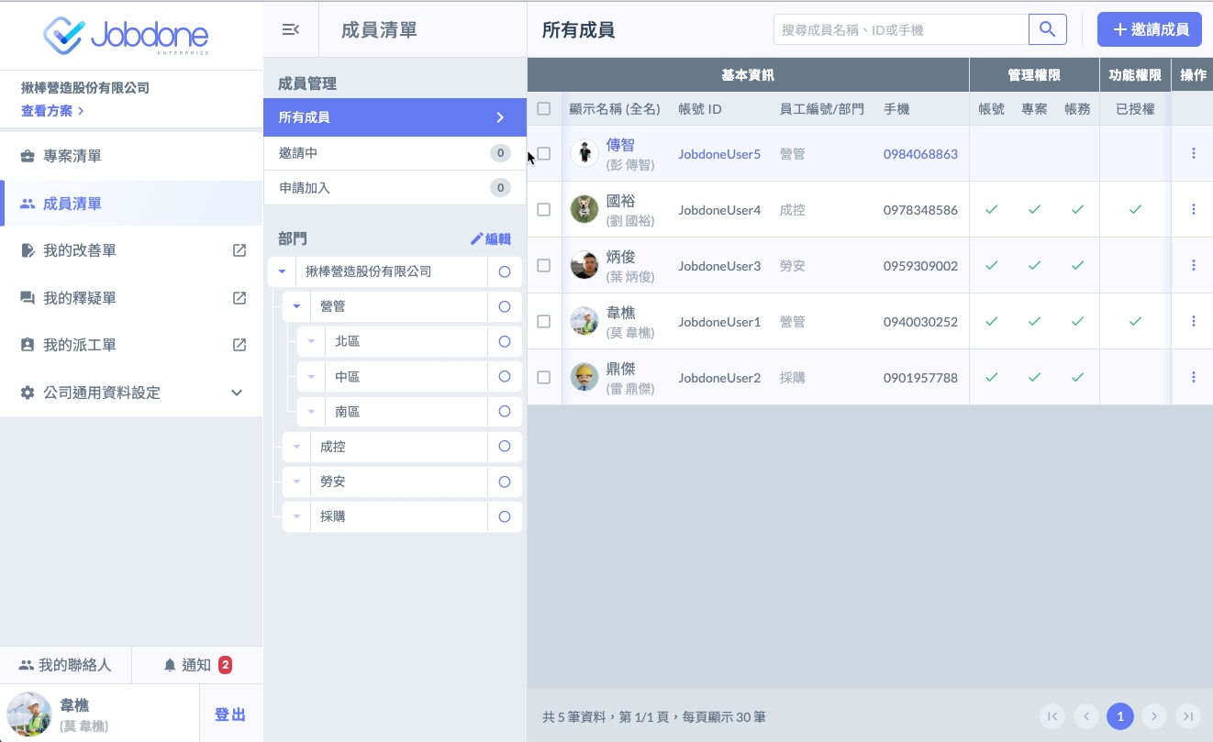
Task: Collapse the sidebar with the menu icon
Action: (290, 29)
